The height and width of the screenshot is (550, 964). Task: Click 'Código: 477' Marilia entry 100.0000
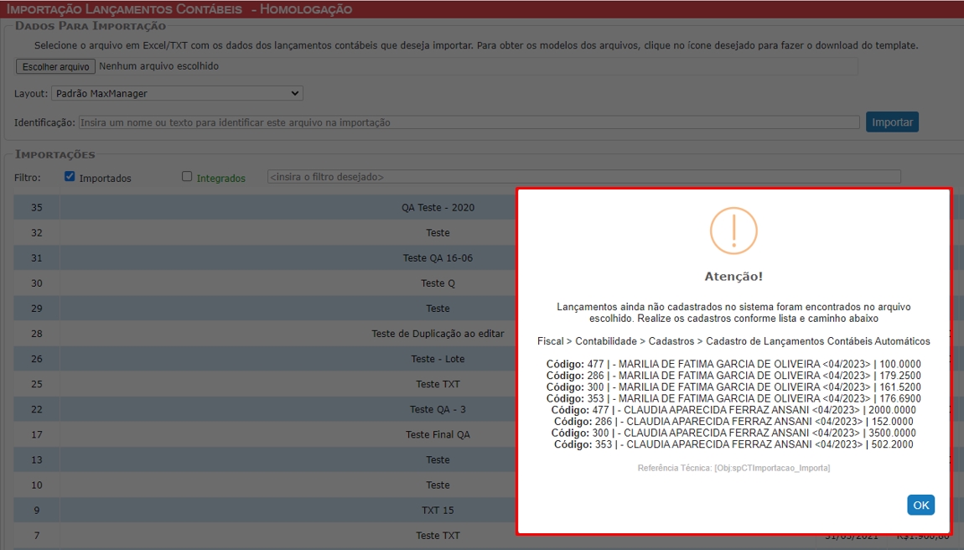(733, 364)
